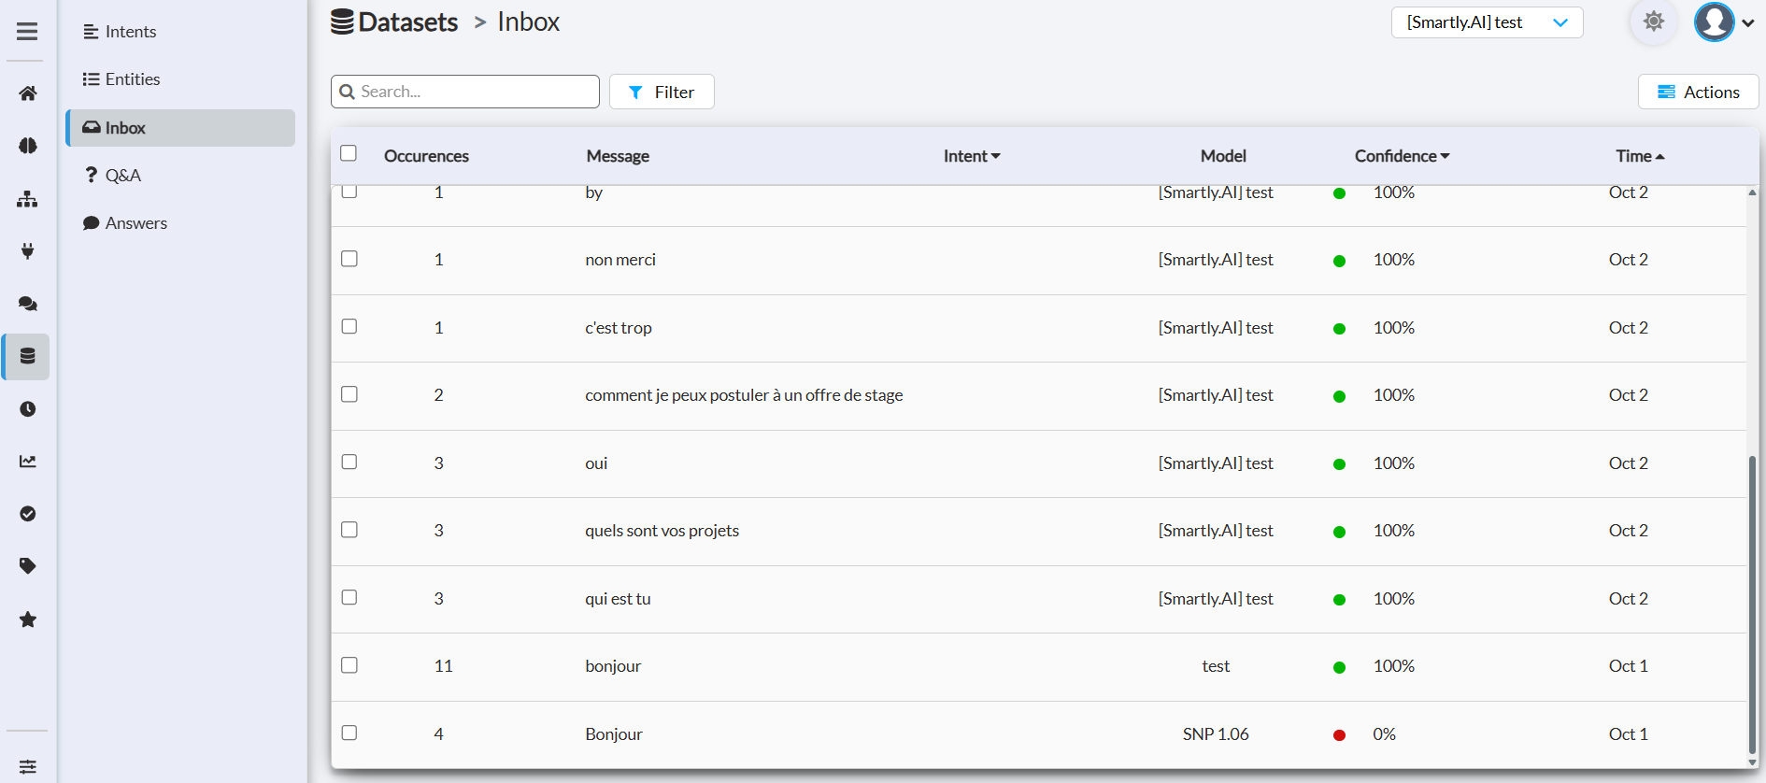
Task: Go to the Intents menu item
Action: click(x=130, y=32)
